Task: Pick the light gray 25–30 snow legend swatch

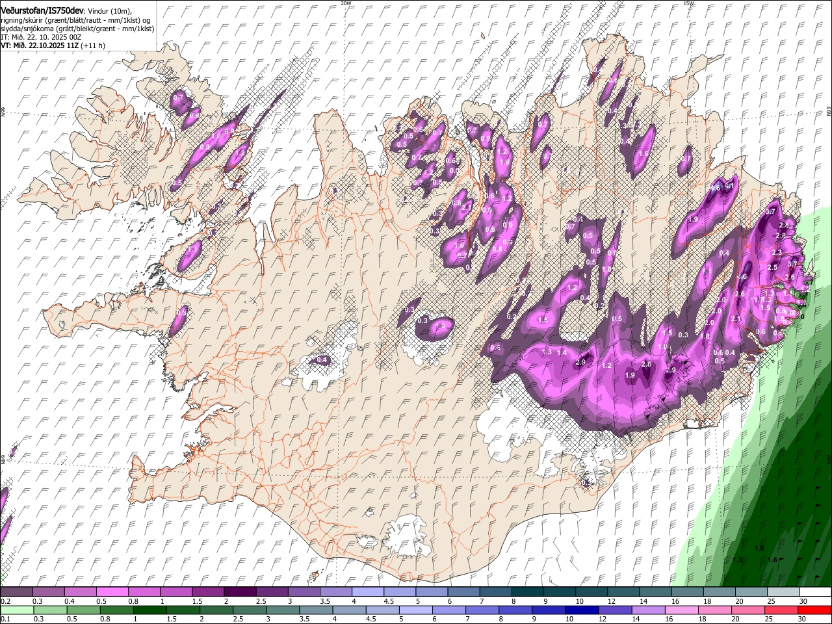Action: [783, 591]
